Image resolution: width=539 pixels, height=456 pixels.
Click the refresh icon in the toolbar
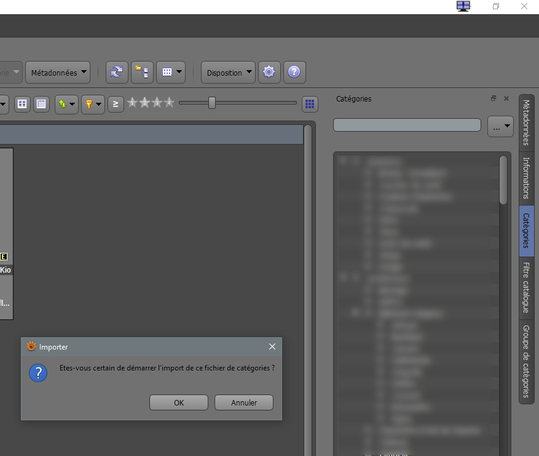pos(117,72)
